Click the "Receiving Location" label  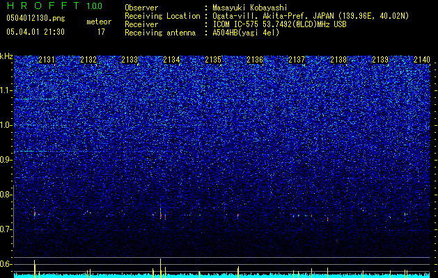pyautogui.click(x=162, y=16)
